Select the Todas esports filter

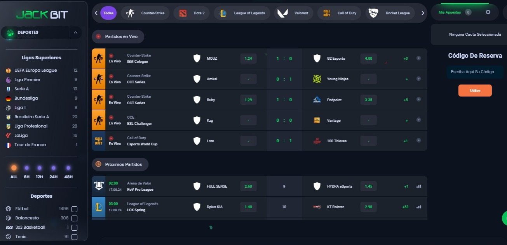click(x=108, y=13)
